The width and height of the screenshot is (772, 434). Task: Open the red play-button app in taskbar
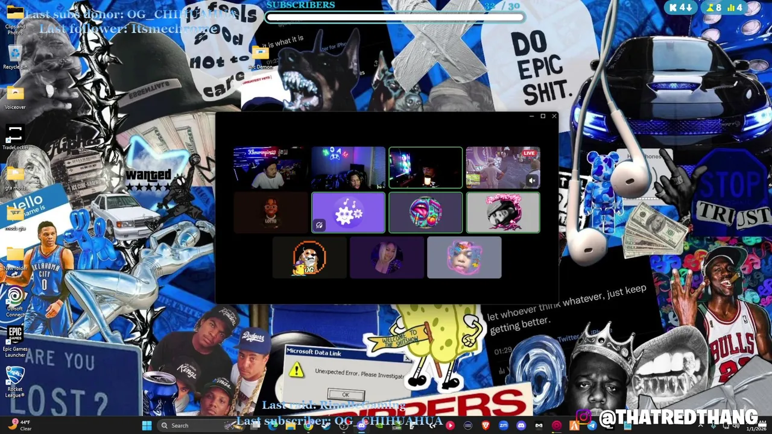click(450, 426)
